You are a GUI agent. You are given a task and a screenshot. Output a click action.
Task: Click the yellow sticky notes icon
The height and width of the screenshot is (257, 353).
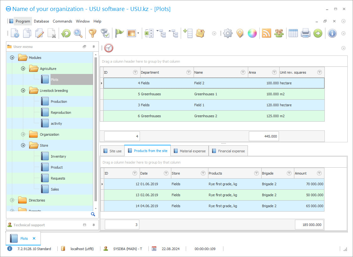[x=200, y=33]
